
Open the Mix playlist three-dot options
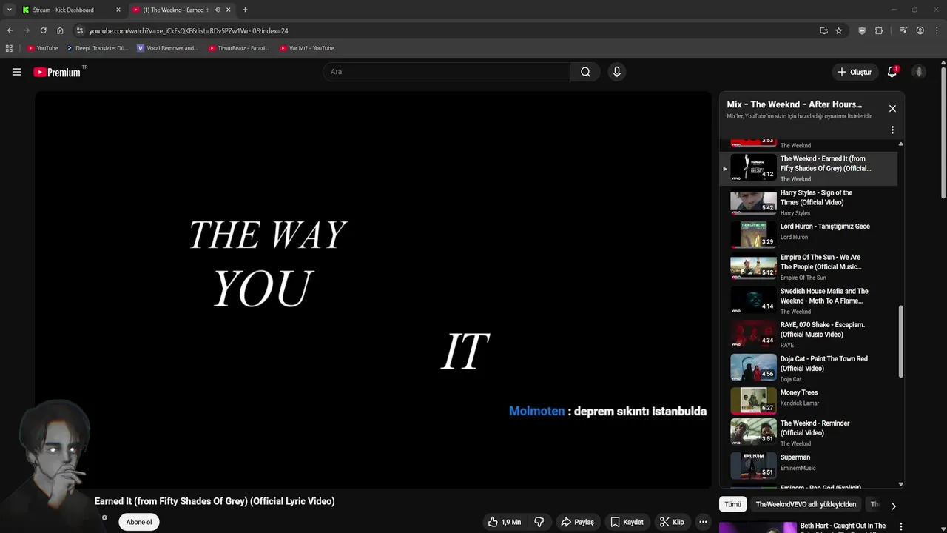point(892,130)
